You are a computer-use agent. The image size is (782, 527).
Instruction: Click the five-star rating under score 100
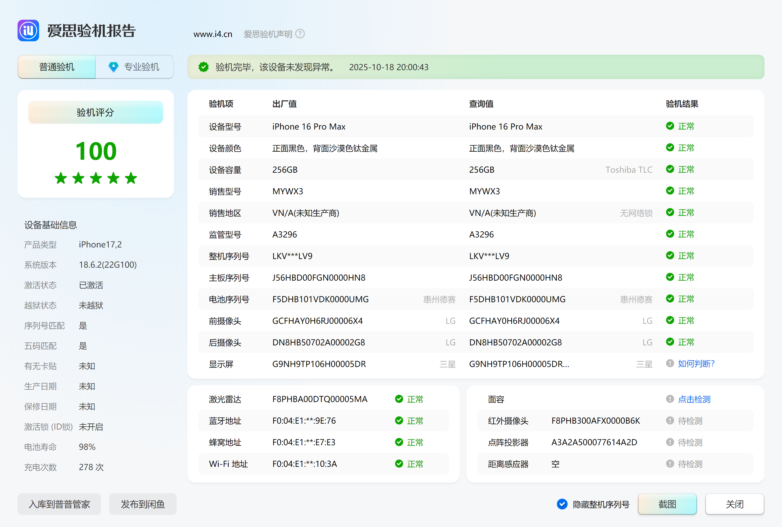96,178
